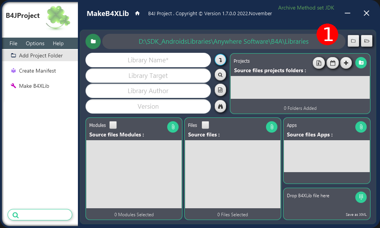Click Archive Method set JDK link
Image resolution: width=380 pixels, height=228 pixels.
(x=306, y=8)
